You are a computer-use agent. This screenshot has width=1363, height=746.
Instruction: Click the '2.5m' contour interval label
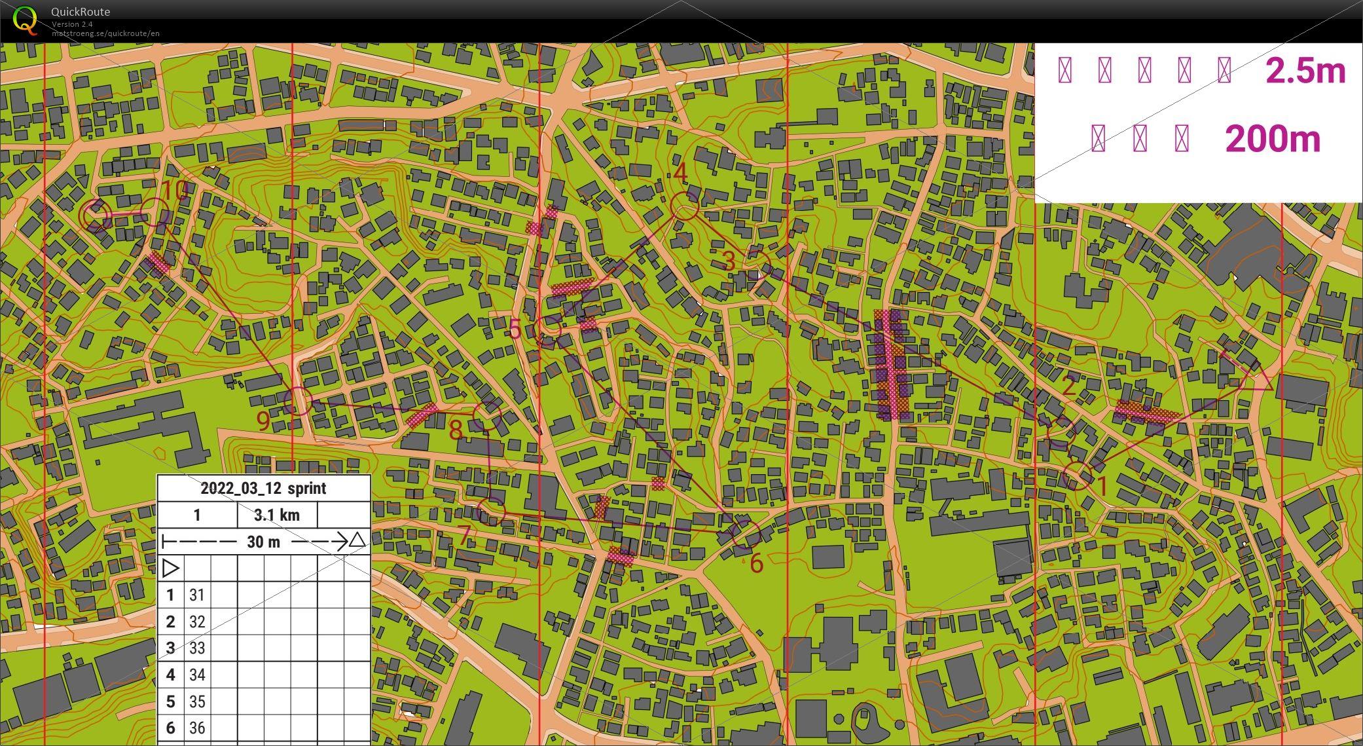coord(1305,71)
